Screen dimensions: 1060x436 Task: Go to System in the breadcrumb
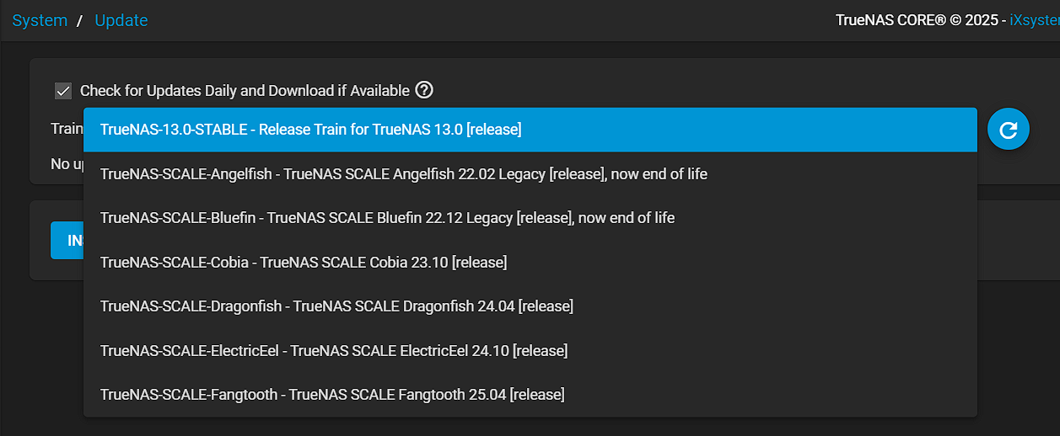[40, 20]
